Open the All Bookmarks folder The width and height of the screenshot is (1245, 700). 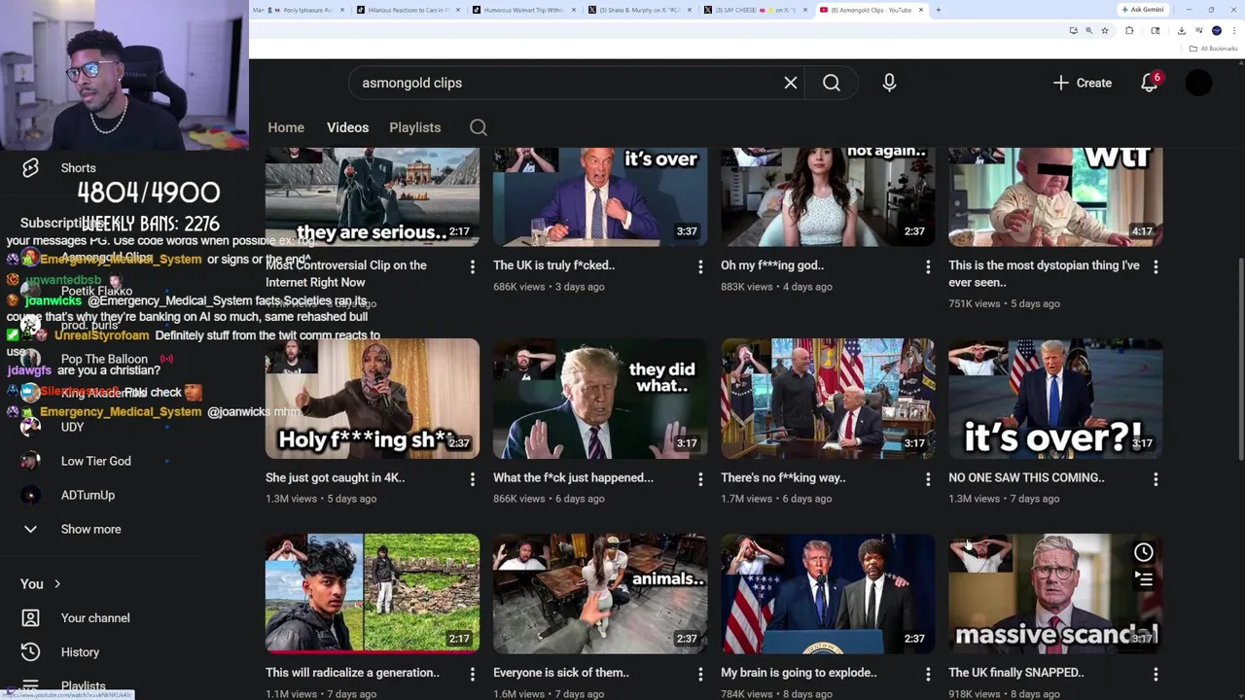point(1214,49)
